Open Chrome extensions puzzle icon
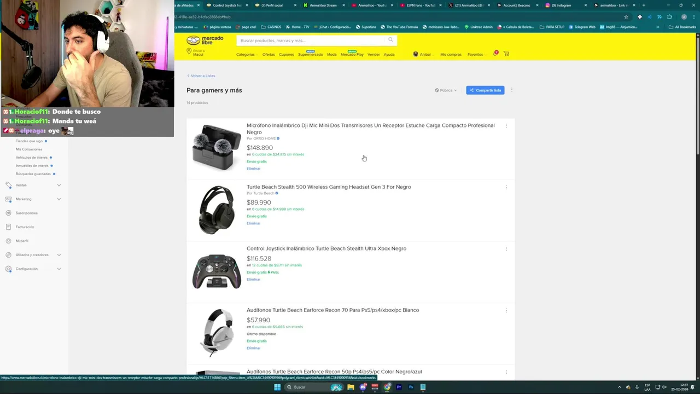The height and width of the screenshot is (394, 700). (x=669, y=17)
